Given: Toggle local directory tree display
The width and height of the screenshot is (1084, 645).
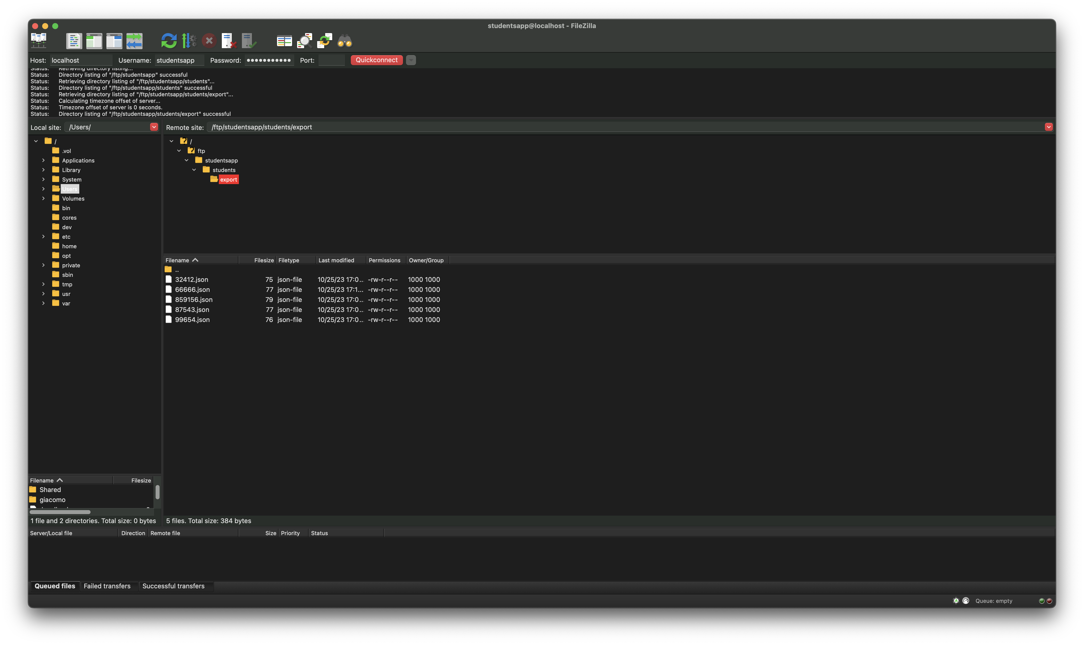Looking at the screenshot, I should [x=94, y=41].
